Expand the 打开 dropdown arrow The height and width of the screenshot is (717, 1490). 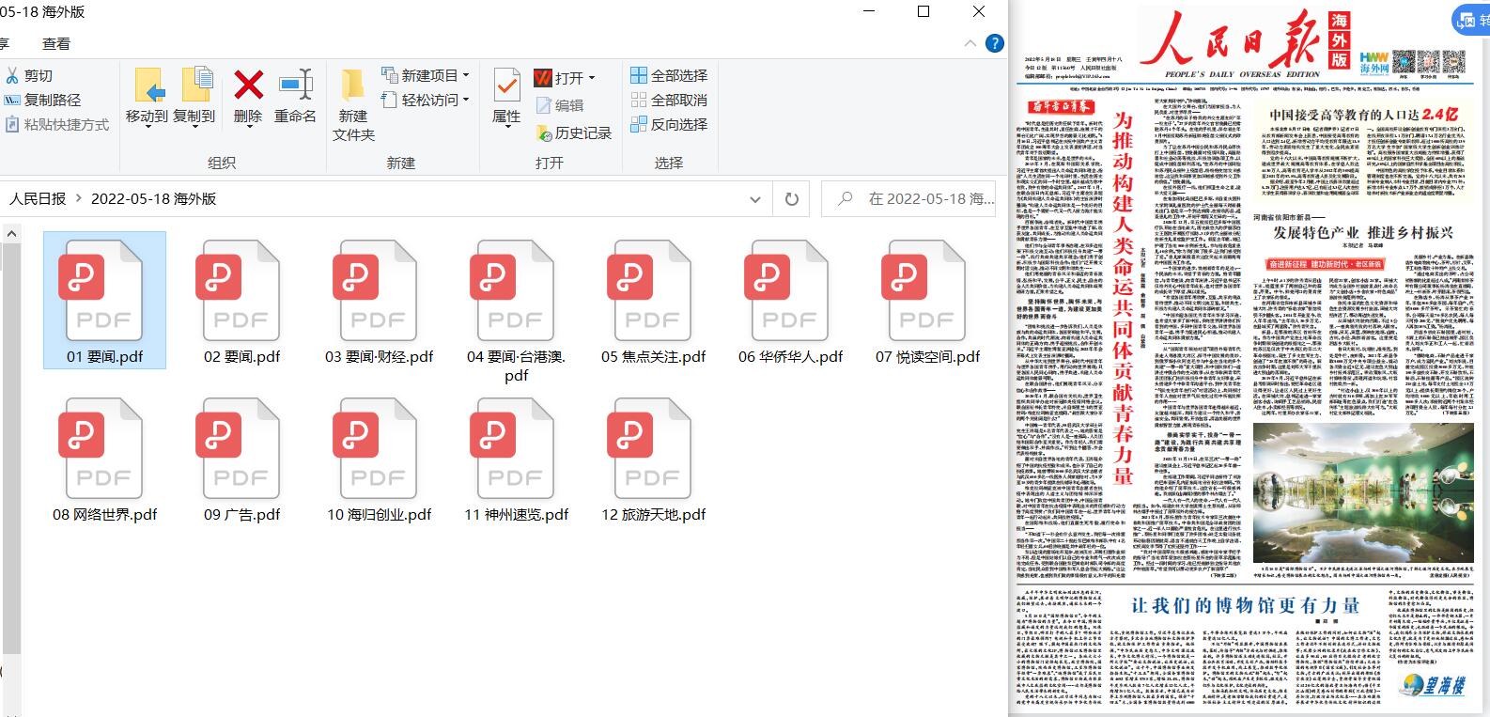pyautogui.click(x=591, y=78)
